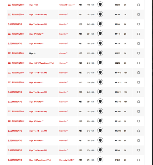Click shield icon in FR200 row
The height and width of the screenshot is (165, 153).
[x=100, y=24]
